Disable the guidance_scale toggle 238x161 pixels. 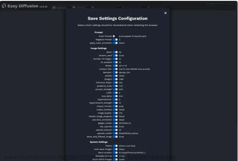115,86
